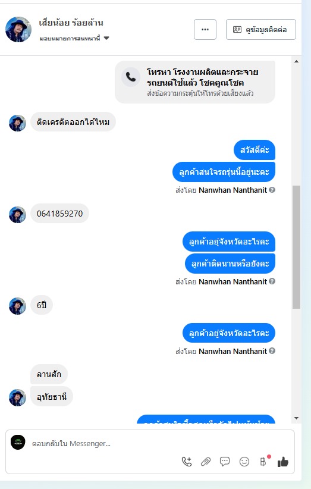311x489 pixels.
Task: Click the ดูข้อมูลติดต่อ contact info button
Action: click(261, 30)
